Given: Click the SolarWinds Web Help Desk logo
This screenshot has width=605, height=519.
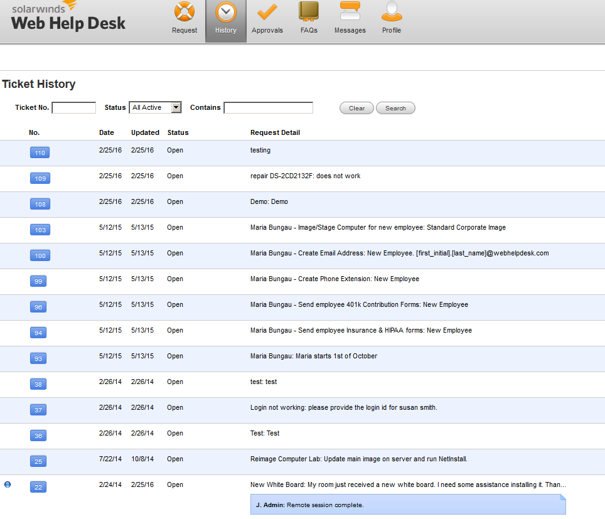Looking at the screenshot, I should pos(68,16).
